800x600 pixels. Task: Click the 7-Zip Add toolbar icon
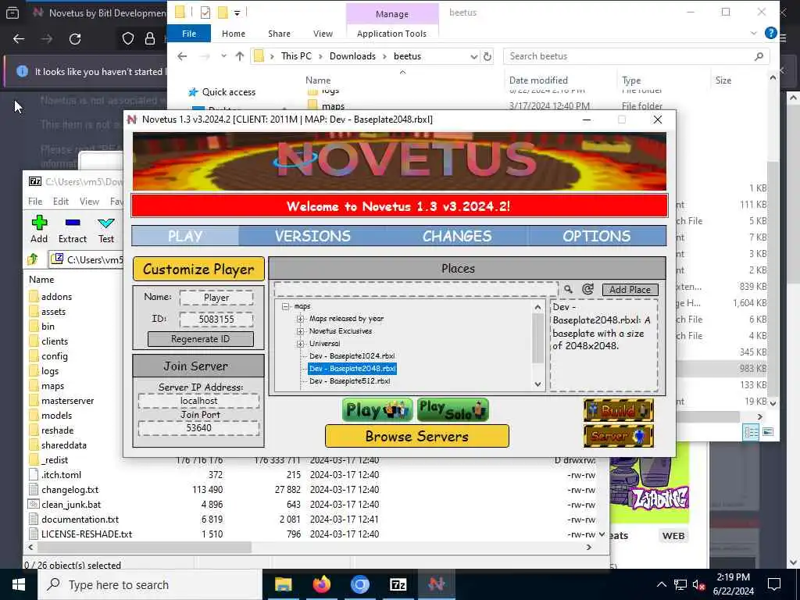[39, 229]
